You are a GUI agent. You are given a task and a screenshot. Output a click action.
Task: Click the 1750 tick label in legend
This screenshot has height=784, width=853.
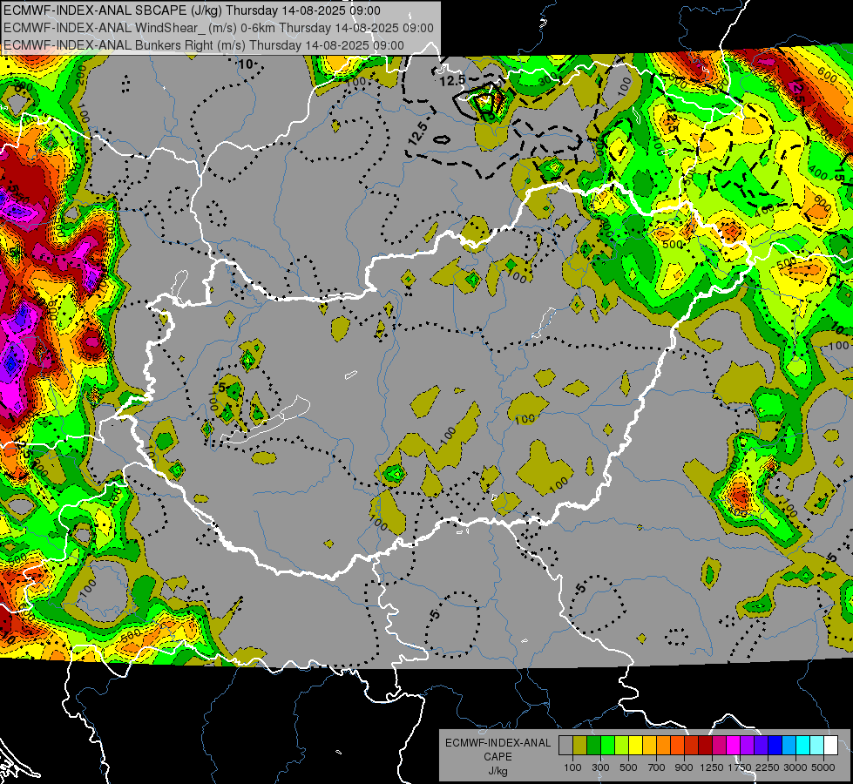(x=740, y=767)
